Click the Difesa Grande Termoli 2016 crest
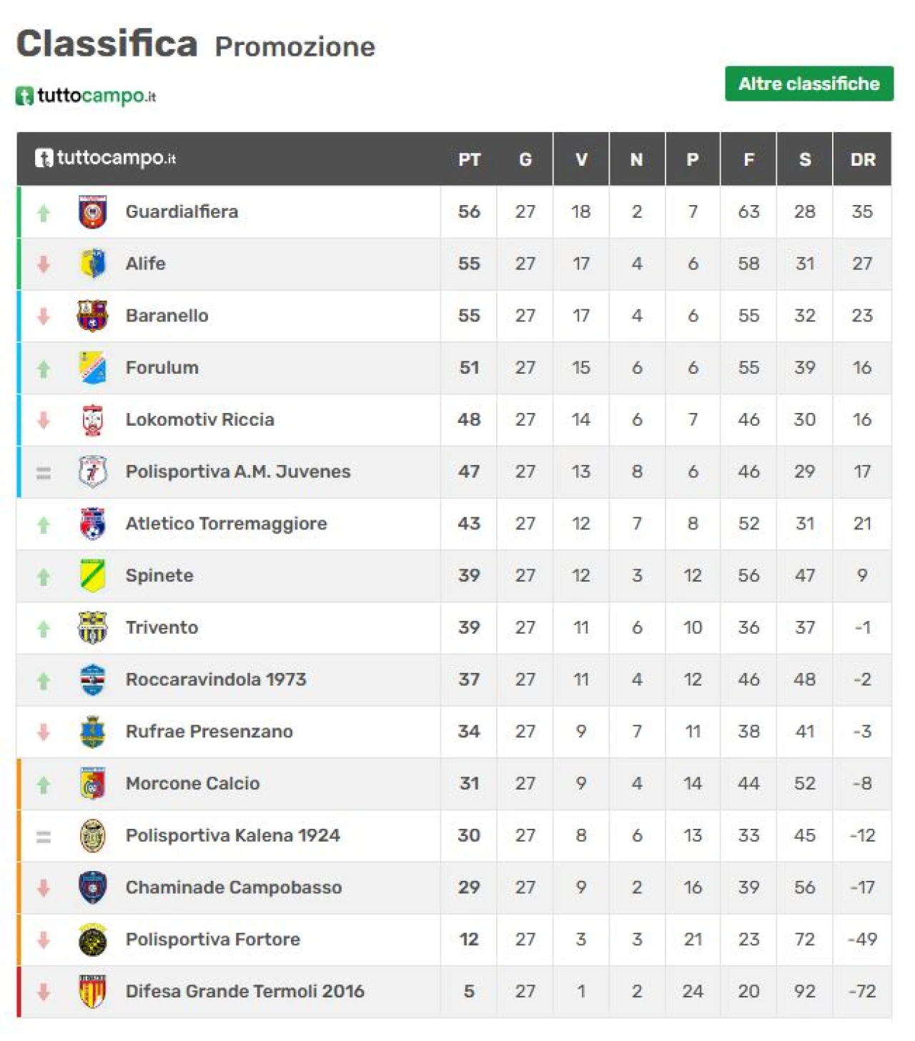Screen dimensions: 915x1041 [92, 992]
